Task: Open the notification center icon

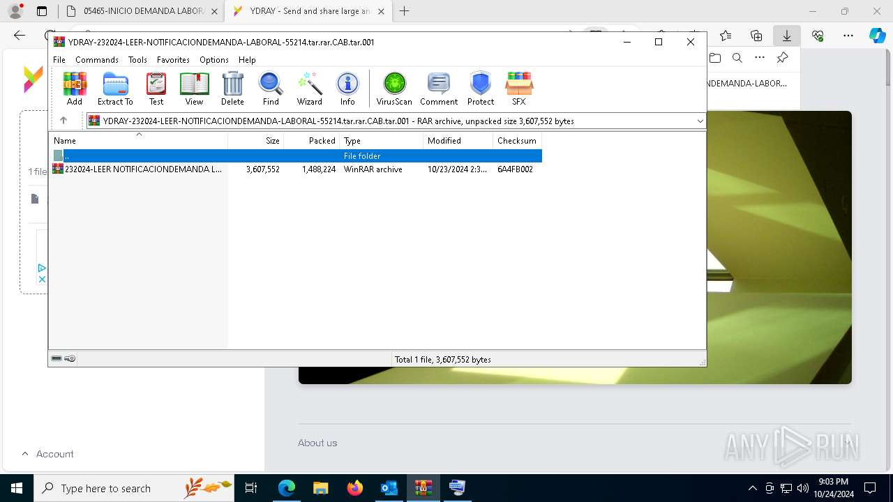Action: (870, 488)
